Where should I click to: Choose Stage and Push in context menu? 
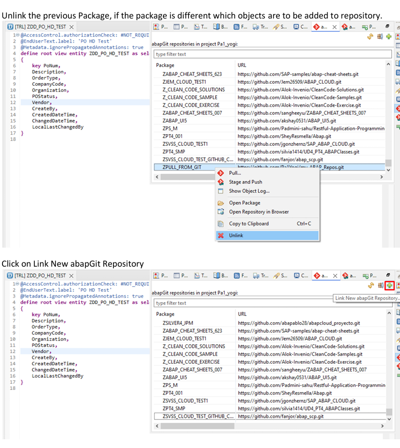267,182
